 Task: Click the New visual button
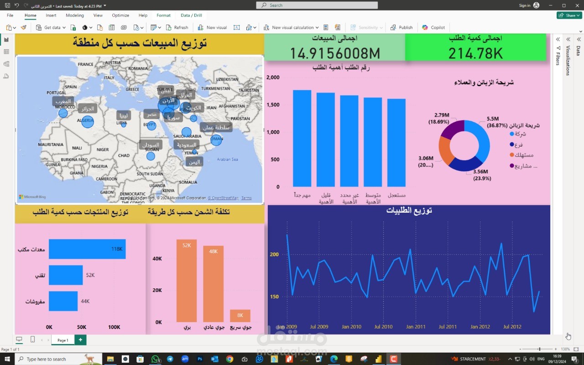[x=213, y=27]
